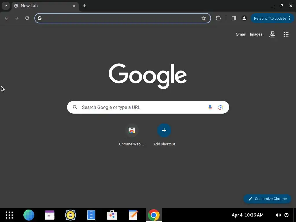Image resolution: width=296 pixels, height=222 pixels.
Task: Open the power menu icon
Action: [x=286, y=215]
